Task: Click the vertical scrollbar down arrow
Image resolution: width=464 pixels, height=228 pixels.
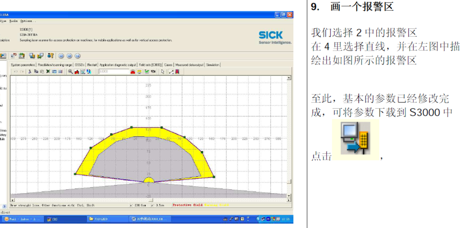Action: click(x=289, y=196)
